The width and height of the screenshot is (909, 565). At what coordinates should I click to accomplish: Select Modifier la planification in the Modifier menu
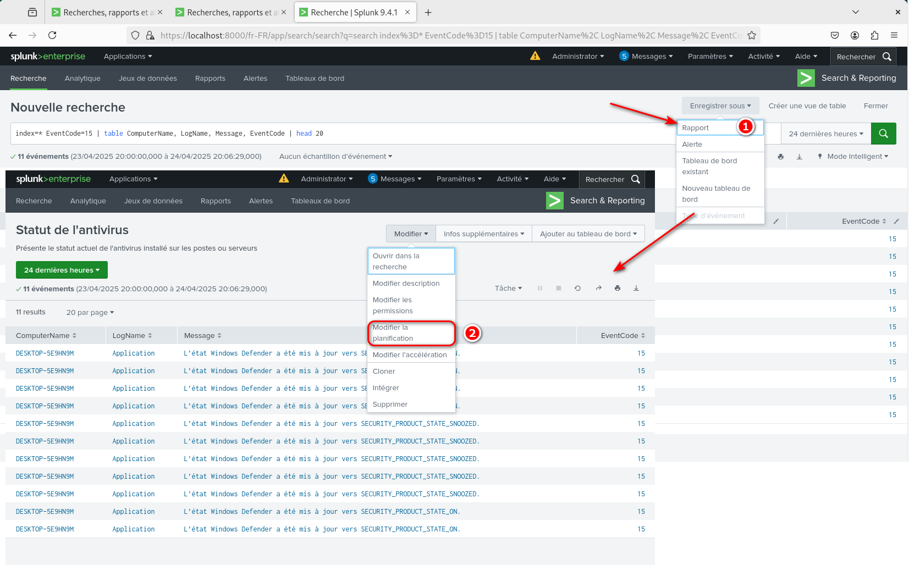411,333
